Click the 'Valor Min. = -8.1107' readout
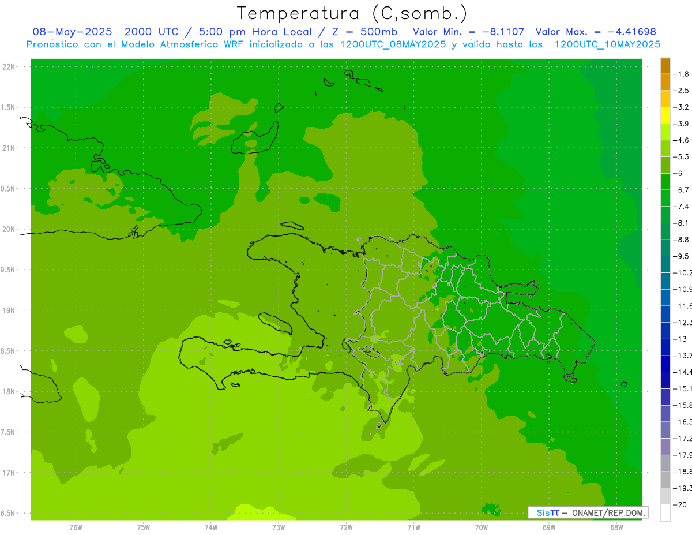This screenshot has height=535, width=692. (x=469, y=32)
